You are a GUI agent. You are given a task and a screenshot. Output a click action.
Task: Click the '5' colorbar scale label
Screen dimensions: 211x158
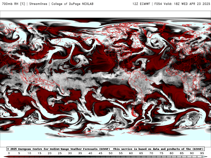pos(19,153)
